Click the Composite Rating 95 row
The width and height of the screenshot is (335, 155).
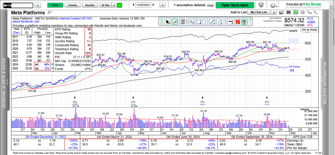coord(73,45)
